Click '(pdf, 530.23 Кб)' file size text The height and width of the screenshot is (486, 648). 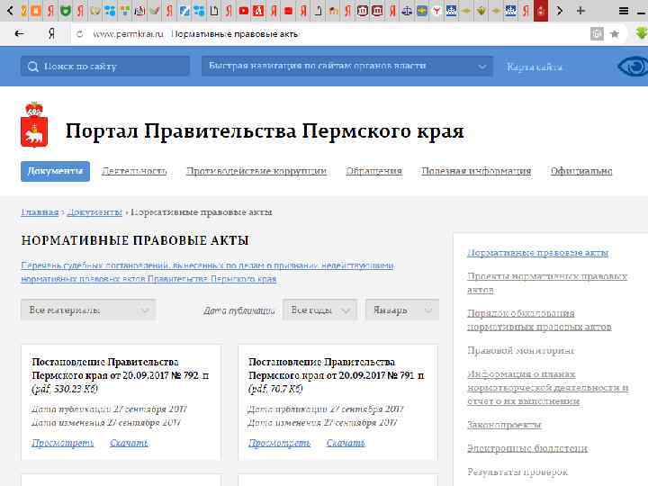65,389
